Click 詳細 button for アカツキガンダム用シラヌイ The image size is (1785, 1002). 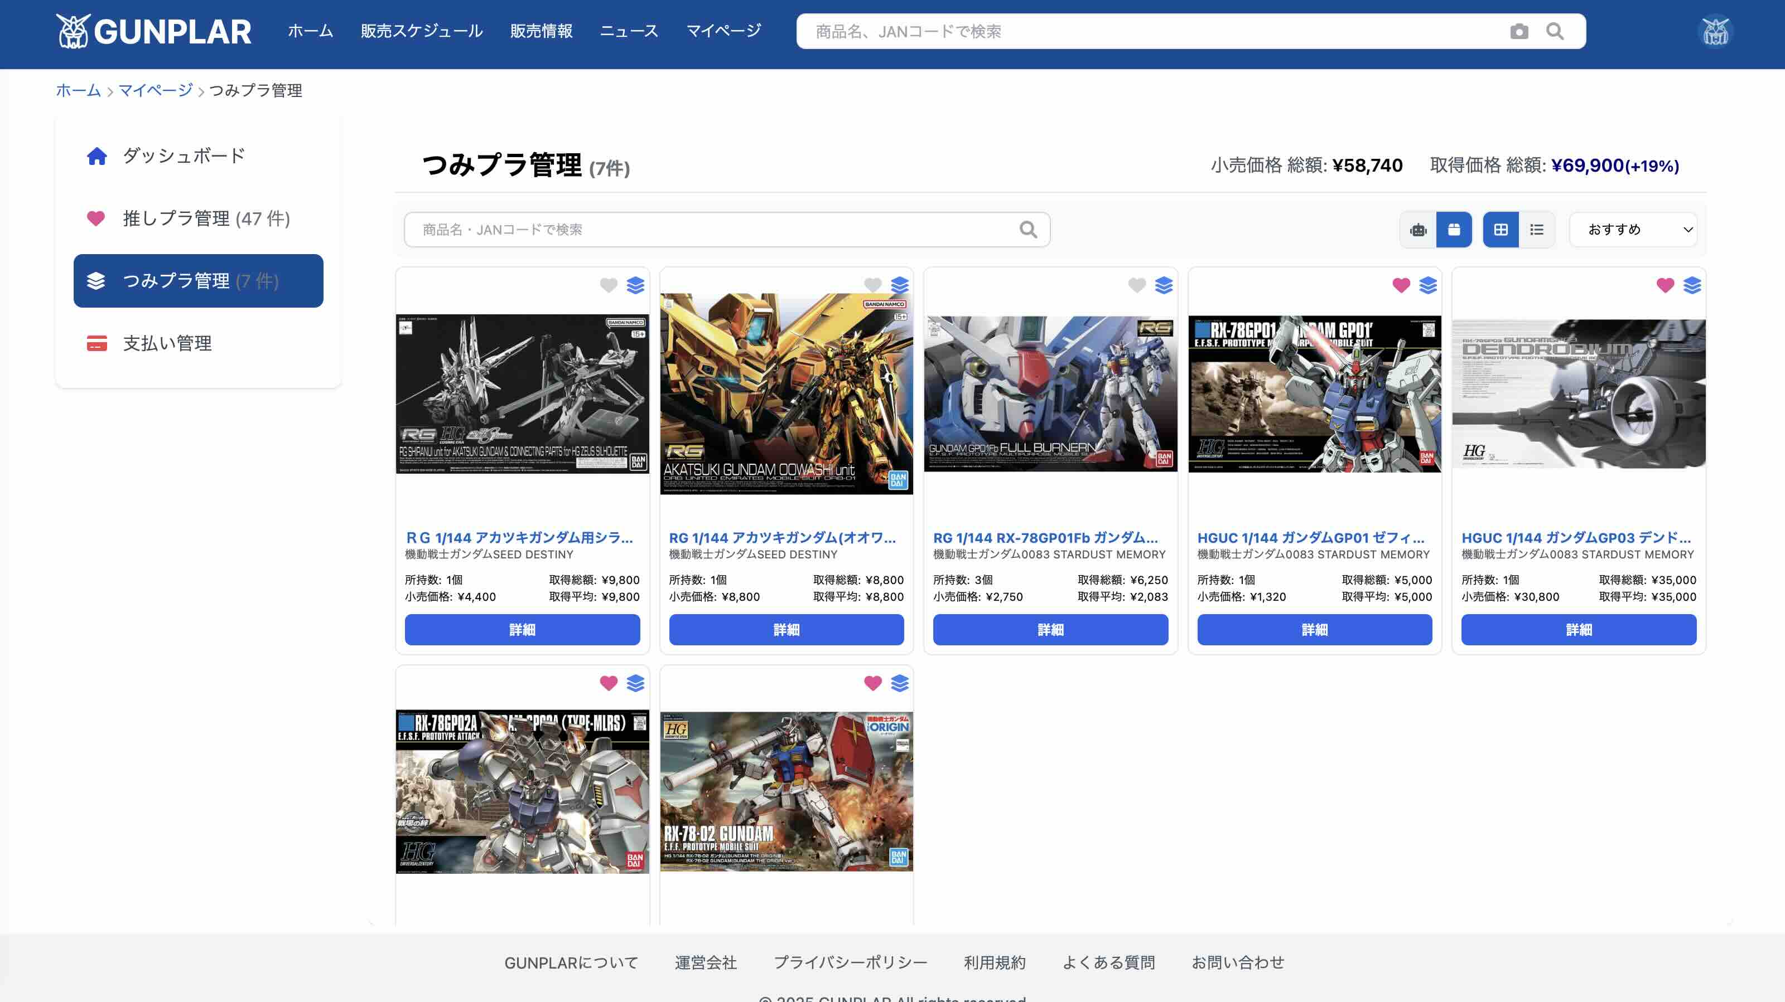[523, 629]
